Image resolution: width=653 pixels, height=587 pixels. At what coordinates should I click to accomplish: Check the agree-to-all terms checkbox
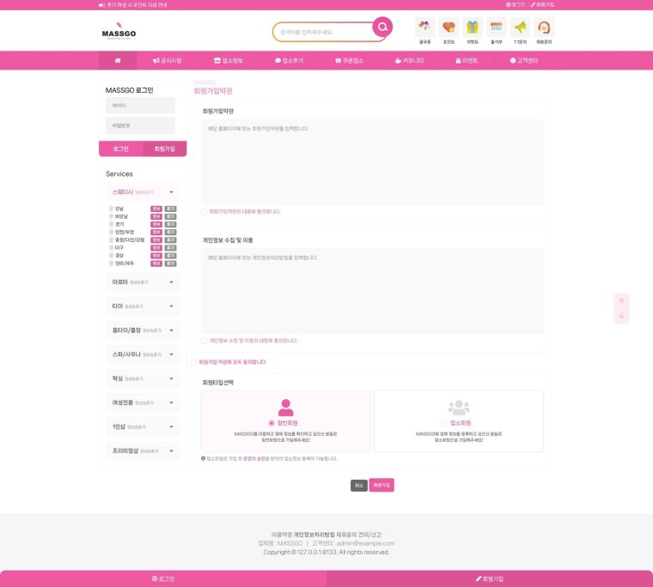193,362
